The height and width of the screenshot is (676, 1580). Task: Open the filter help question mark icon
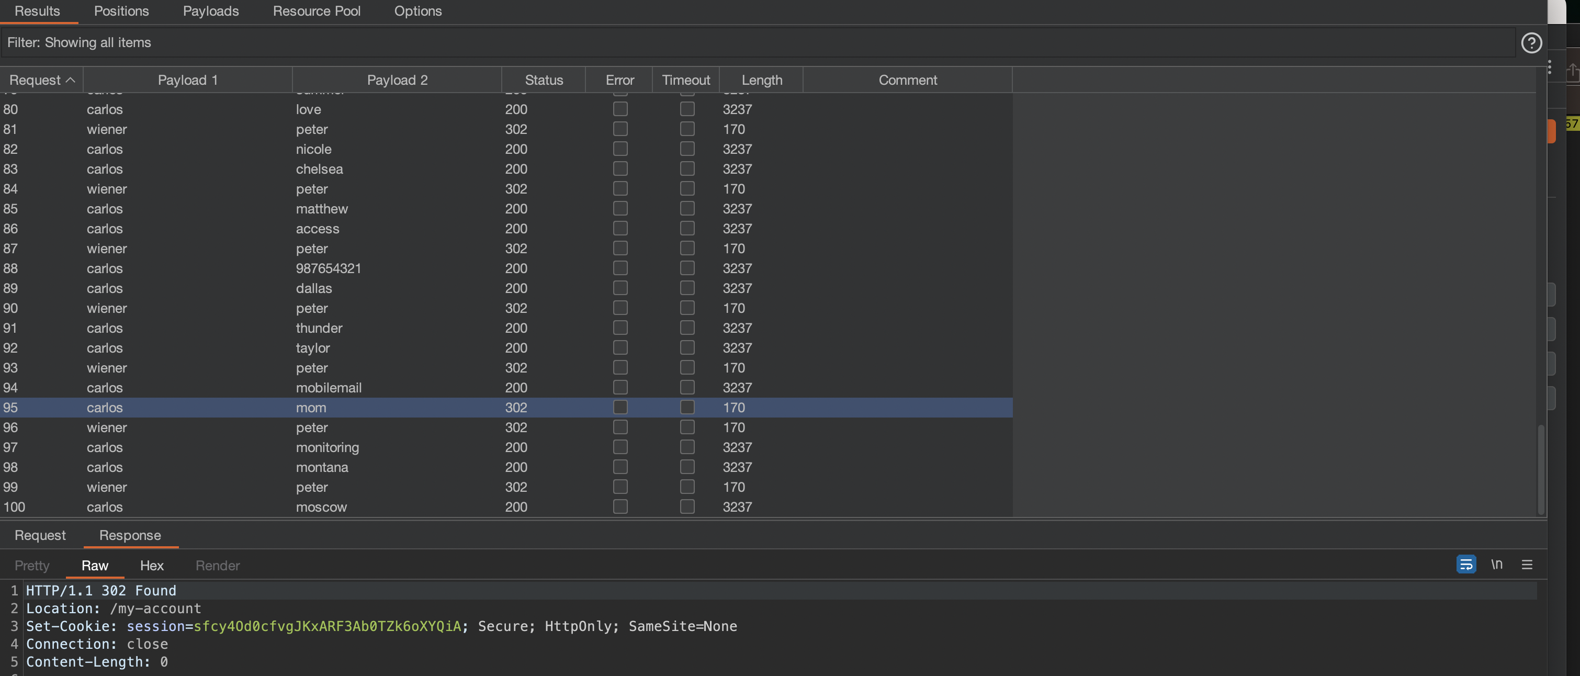click(1531, 43)
